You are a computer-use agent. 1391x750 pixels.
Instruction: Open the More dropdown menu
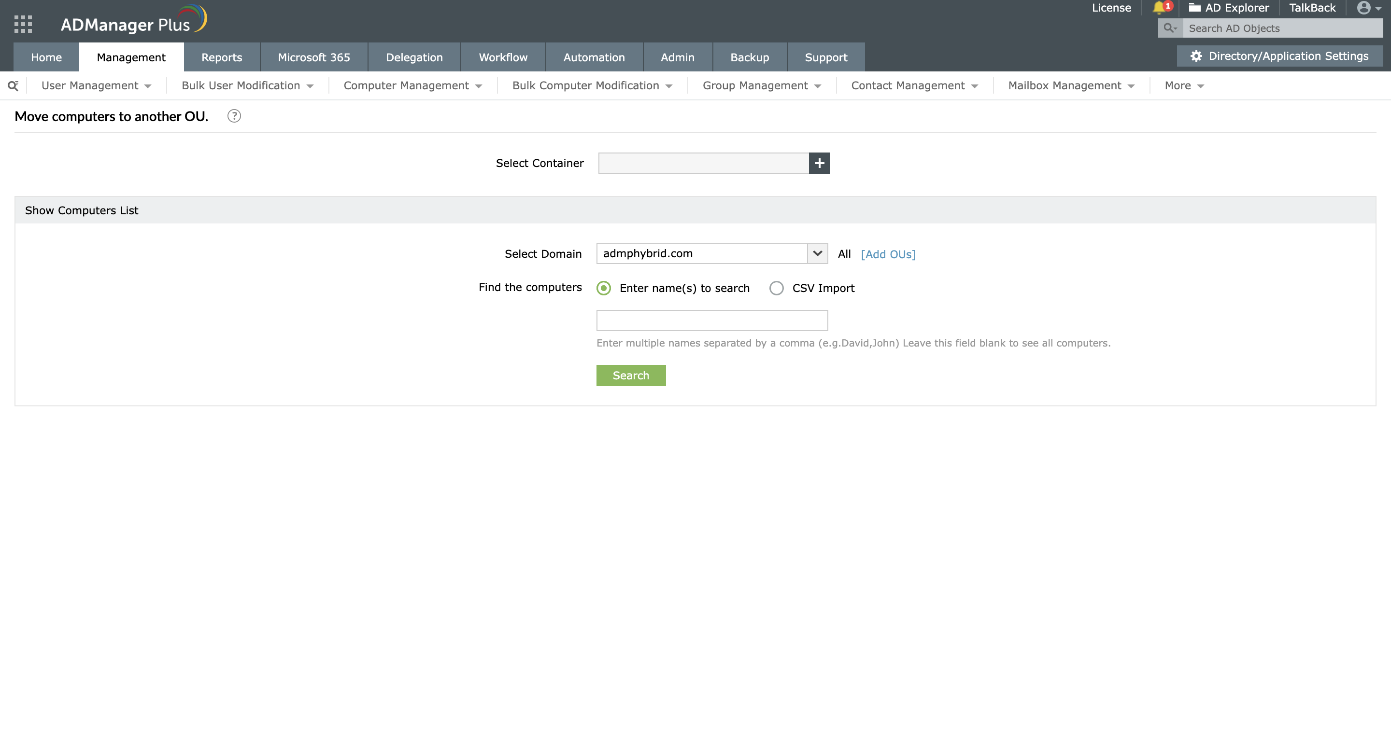[x=1184, y=86]
